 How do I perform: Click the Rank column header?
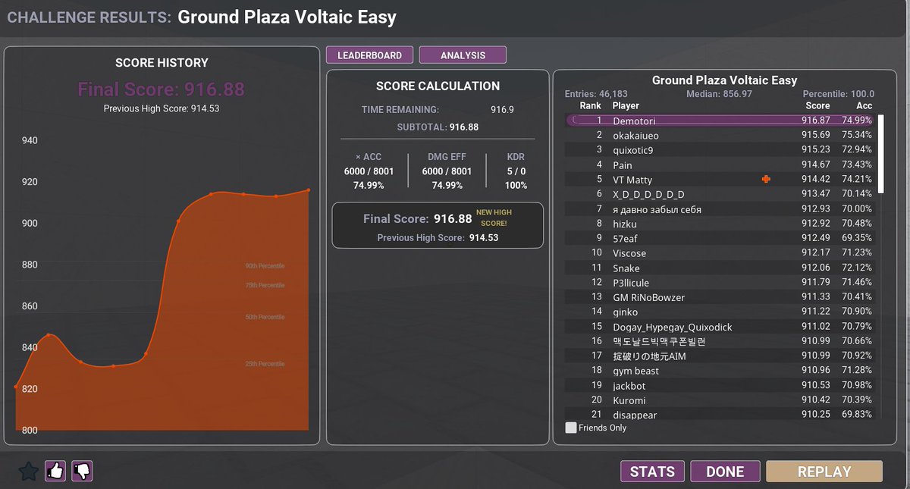pyautogui.click(x=590, y=106)
